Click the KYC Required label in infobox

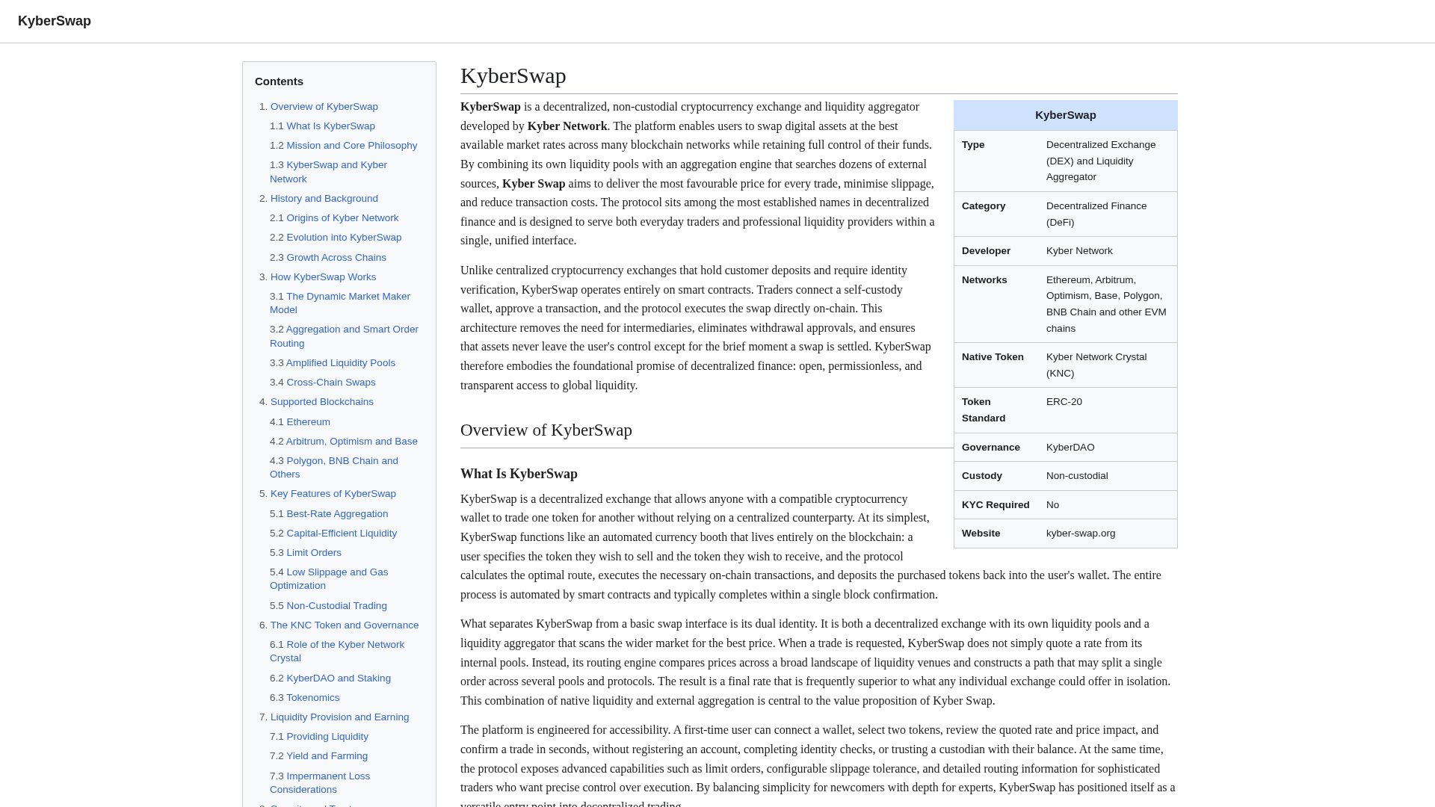tap(996, 505)
